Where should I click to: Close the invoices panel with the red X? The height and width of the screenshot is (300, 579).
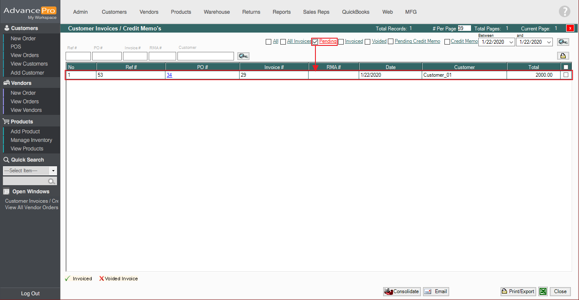(x=570, y=28)
